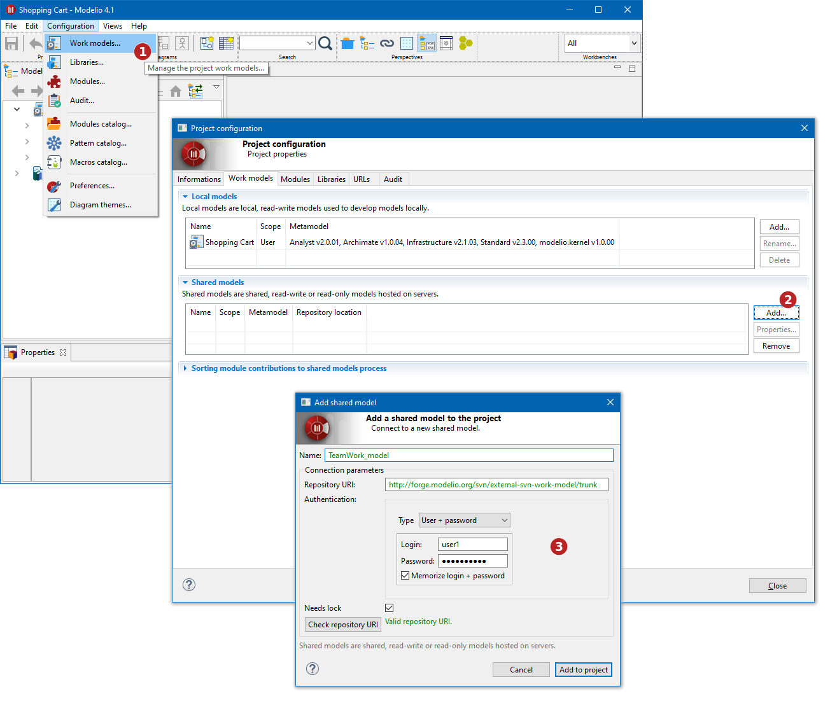Image resolution: width=830 pixels, height=703 pixels.
Task: Switch to the Modules tab
Action: [295, 179]
